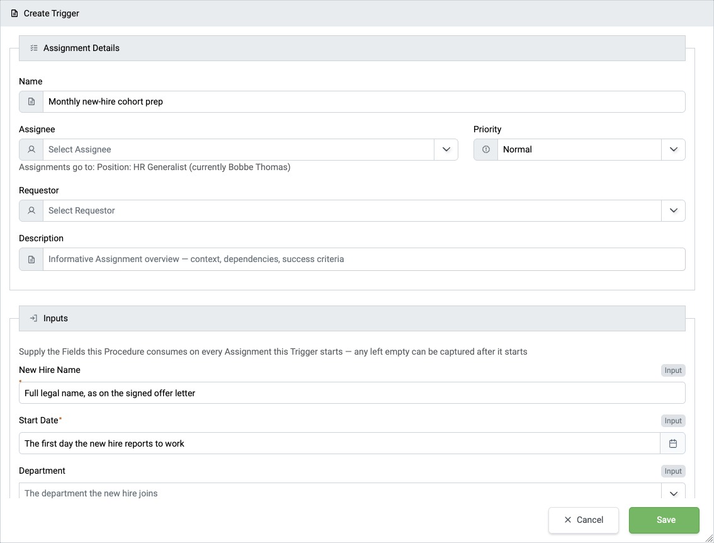Click the Create Trigger title text
This screenshot has width=714, height=543.
click(52, 14)
